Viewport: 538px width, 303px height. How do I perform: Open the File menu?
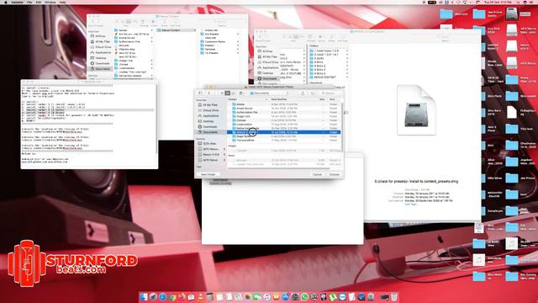pos(29,2)
